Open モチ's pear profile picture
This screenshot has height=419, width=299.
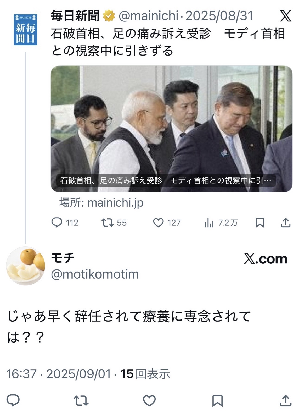click(x=25, y=266)
